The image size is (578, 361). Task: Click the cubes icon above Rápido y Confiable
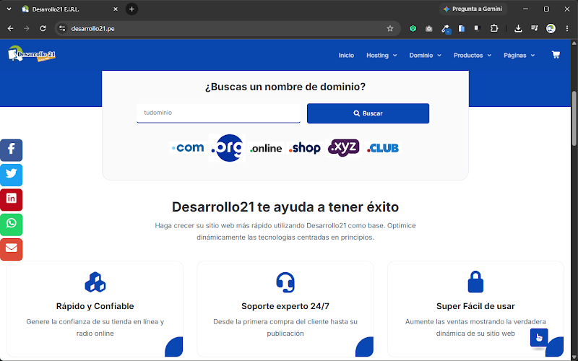click(x=95, y=282)
